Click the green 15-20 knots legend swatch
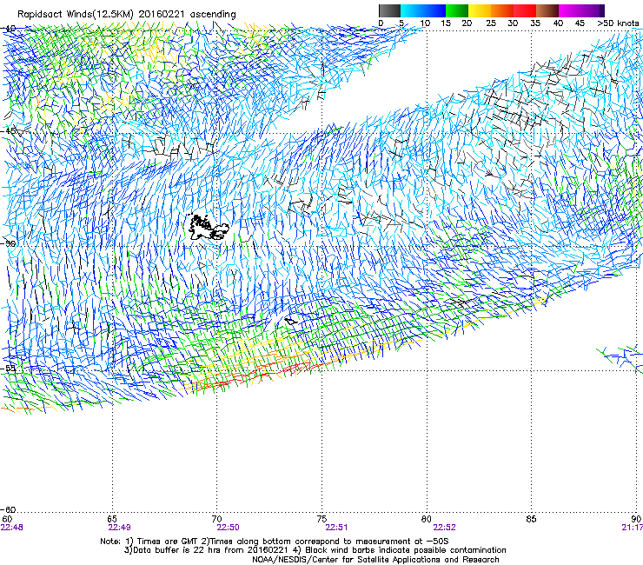The image size is (643, 565). tap(457, 10)
